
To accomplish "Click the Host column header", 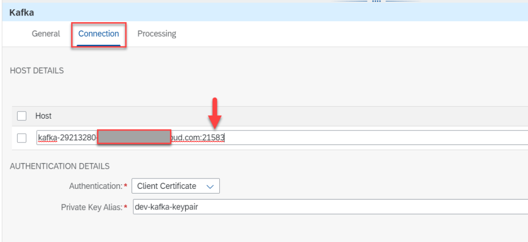I will pos(43,116).
